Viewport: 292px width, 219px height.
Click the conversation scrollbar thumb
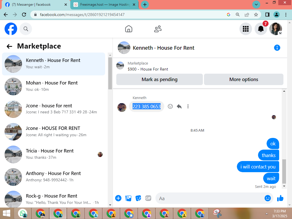pos(284,171)
